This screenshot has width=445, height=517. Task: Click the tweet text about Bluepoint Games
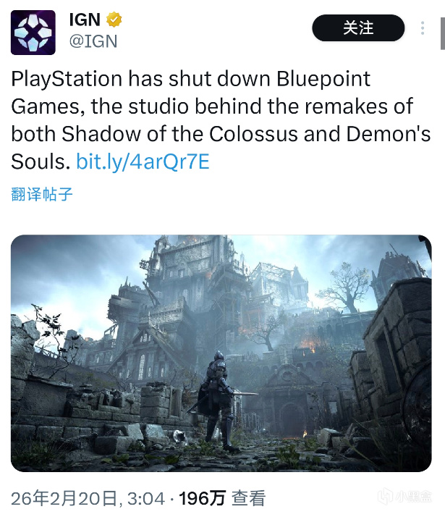(221, 120)
